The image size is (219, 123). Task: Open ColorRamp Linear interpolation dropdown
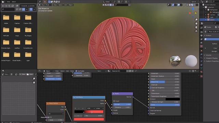click(x=100, y=108)
